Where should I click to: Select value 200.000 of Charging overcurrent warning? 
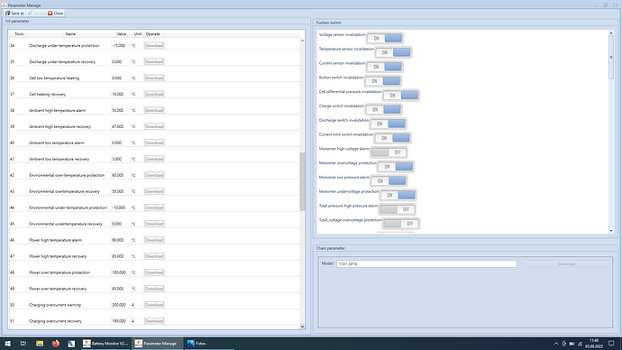pos(119,305)
